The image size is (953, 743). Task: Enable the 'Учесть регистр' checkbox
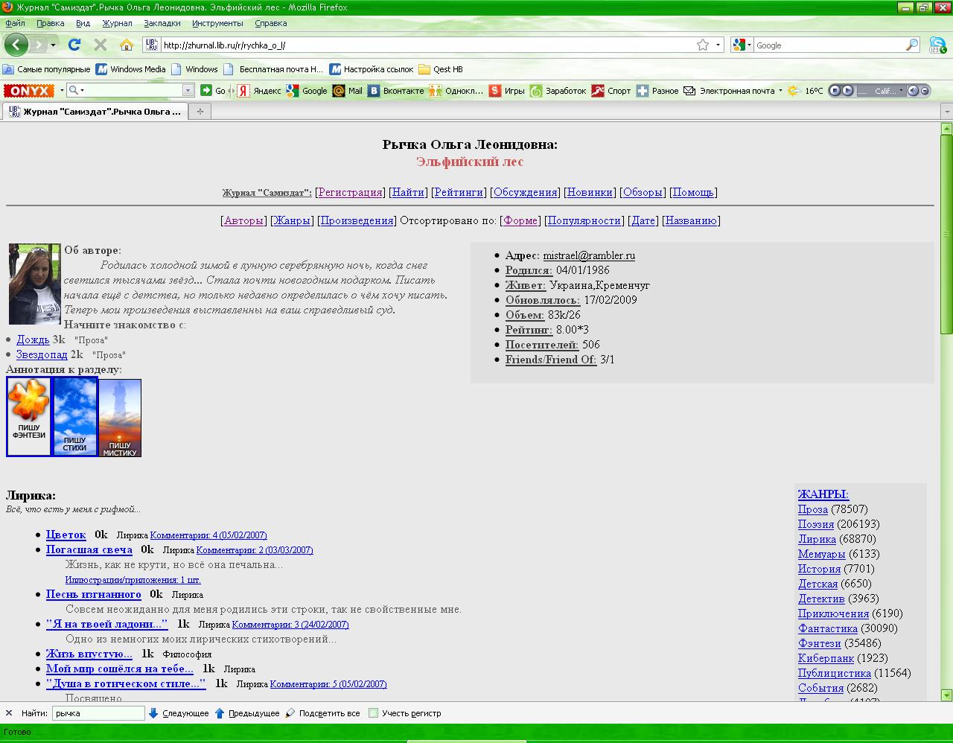coord(374,713)
